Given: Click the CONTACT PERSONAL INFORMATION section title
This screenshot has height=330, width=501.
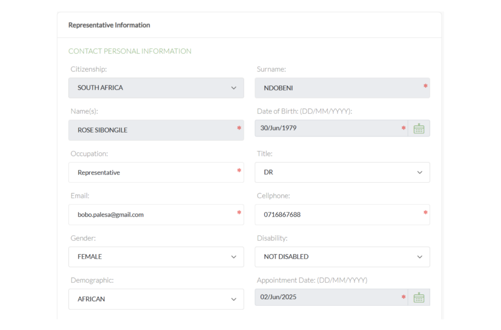Looking at the screenshot, I should [130, 51].
